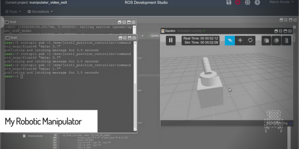Click the gear icon at right edge
Viewport: 299px width, 149px height.
(x=294, y=27)
